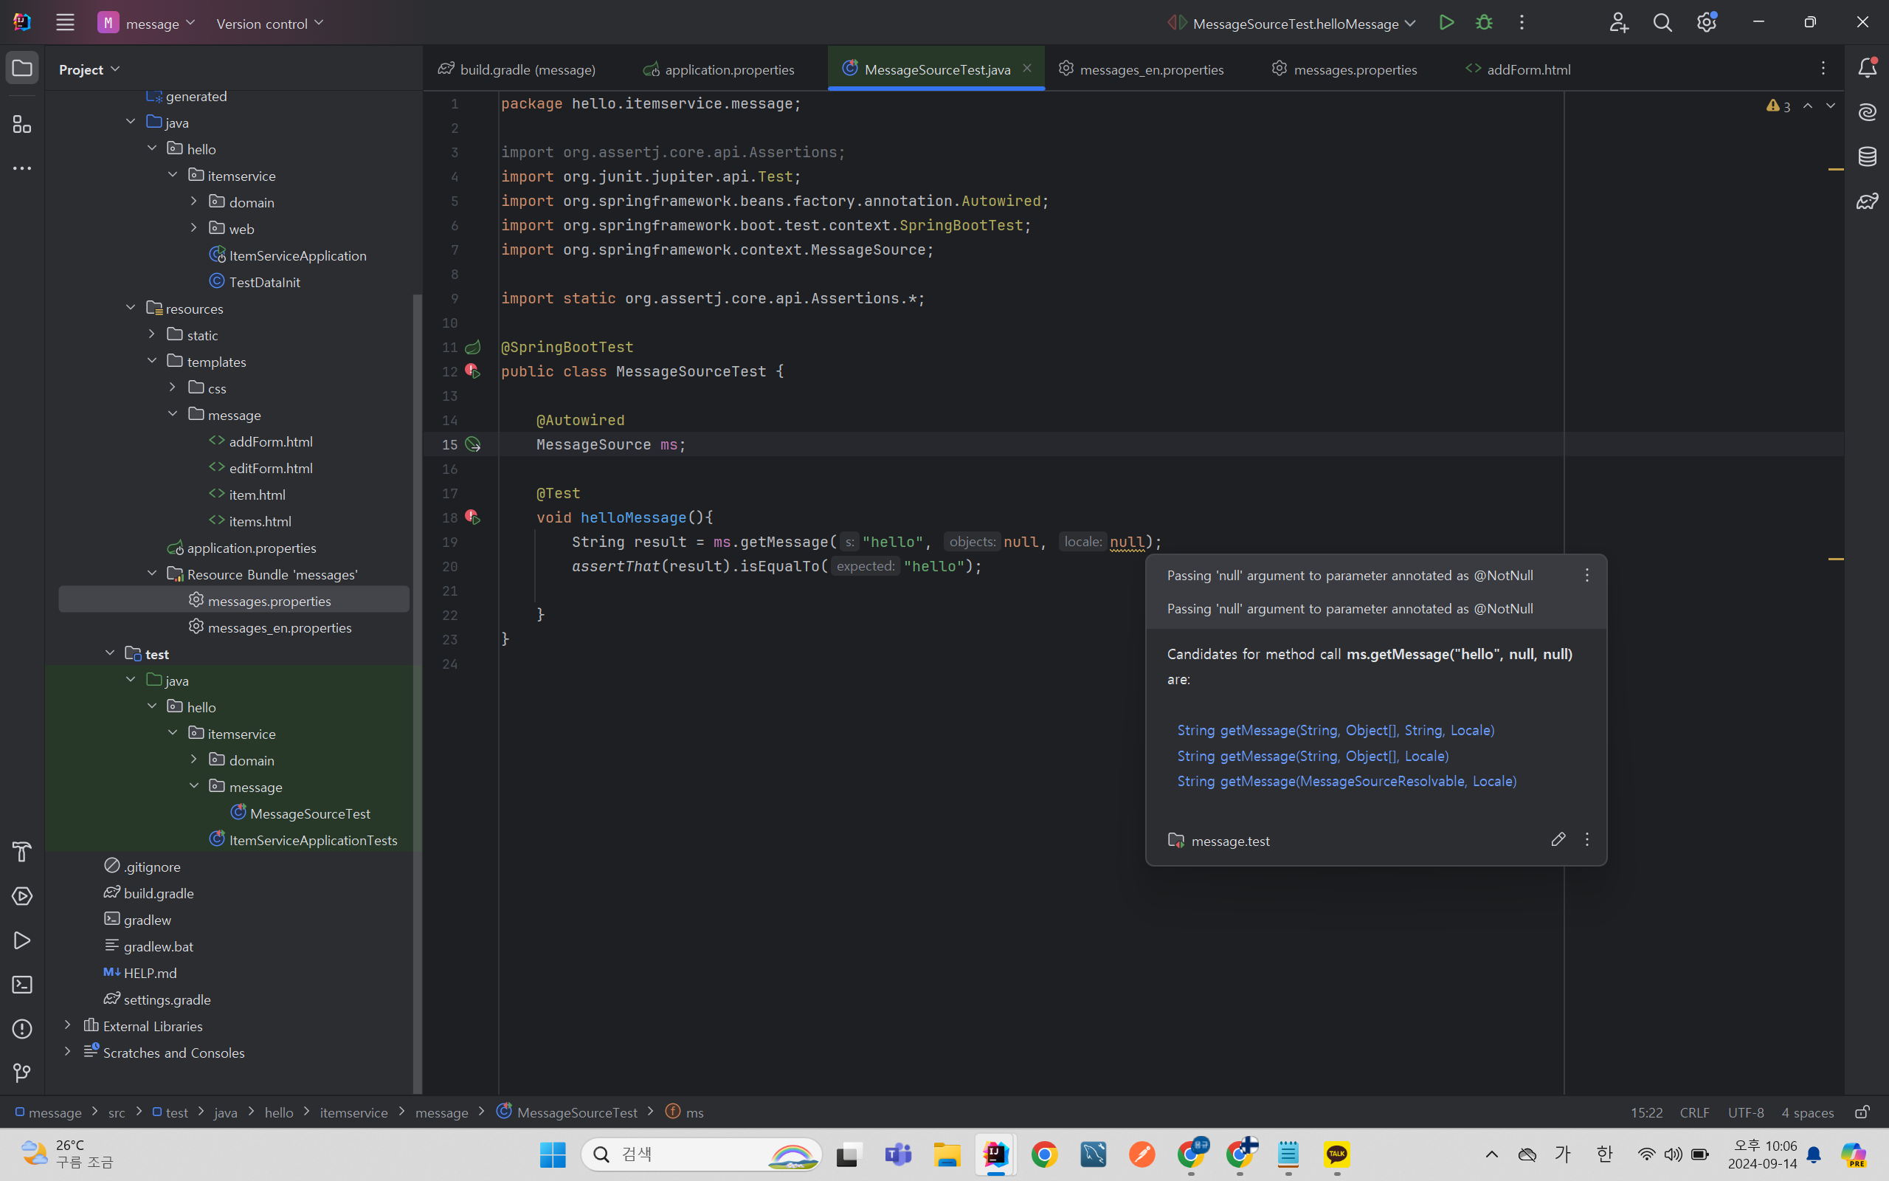Open Code With Me icon
The image size is (1889, 1181).
pyautogui.click(x=1619, y=23)
